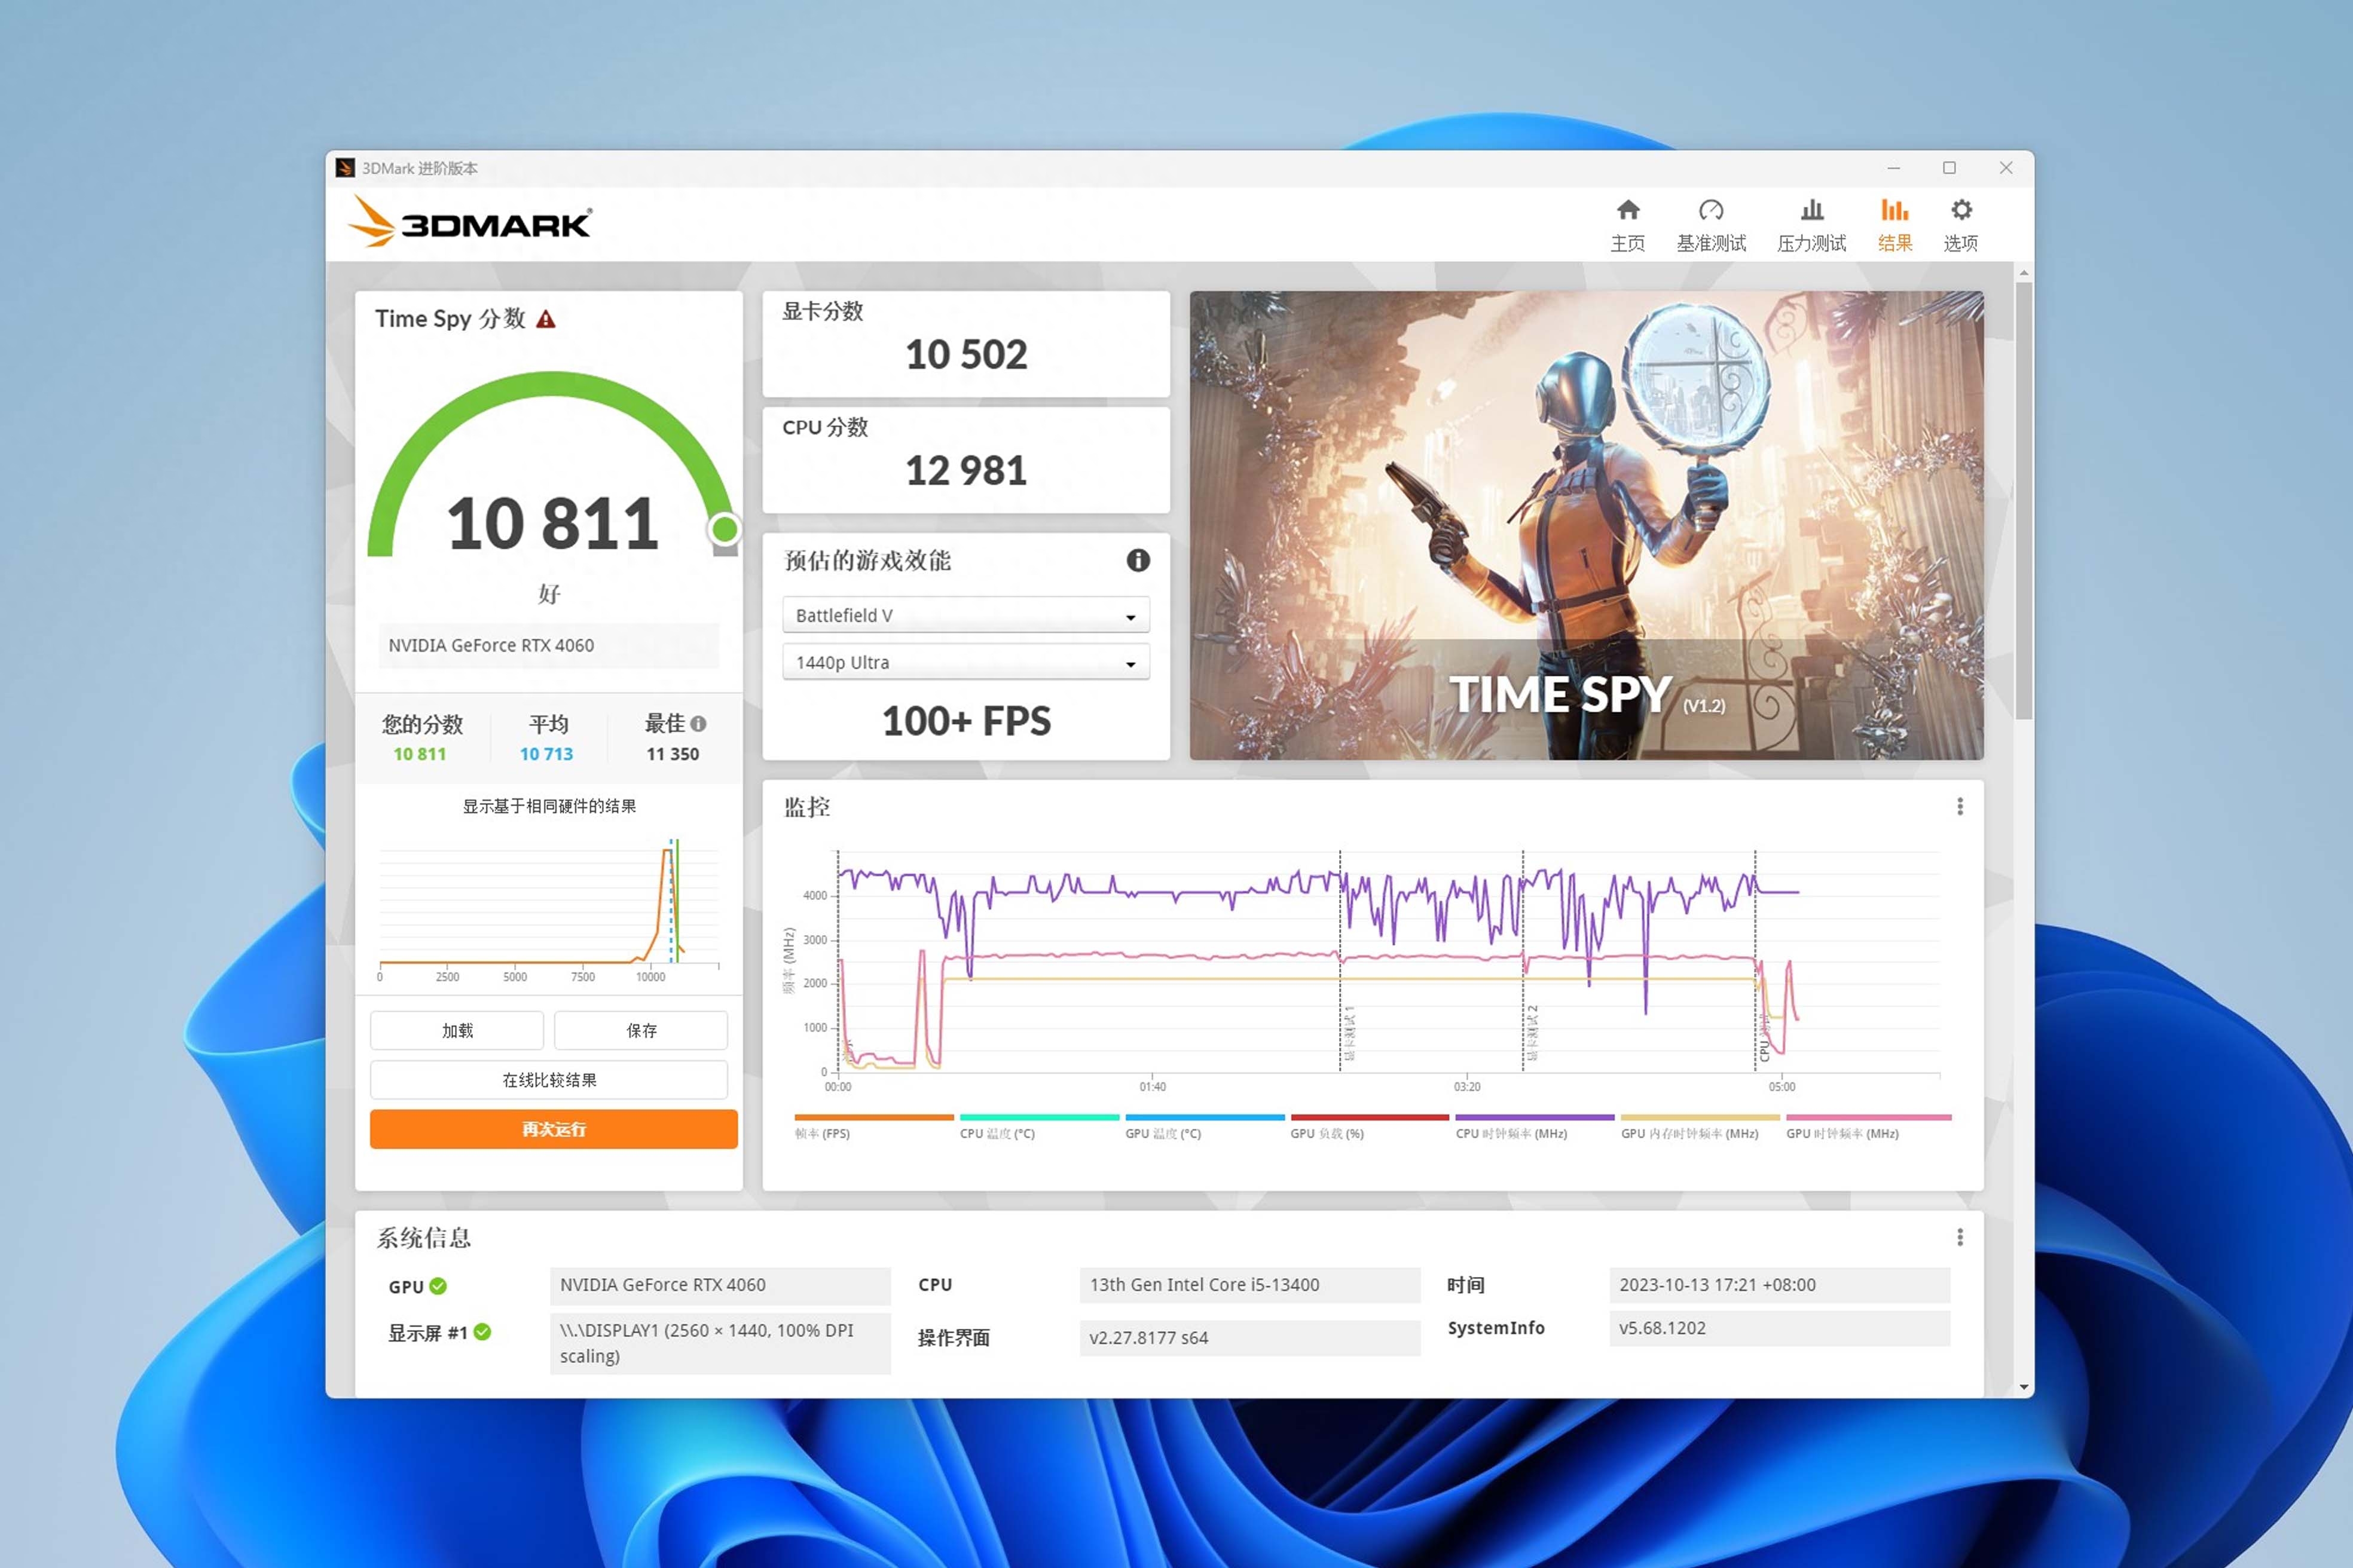Click the orange 再次运行 run again button
The image size is (2353, 1568).
coord(553,1129)
